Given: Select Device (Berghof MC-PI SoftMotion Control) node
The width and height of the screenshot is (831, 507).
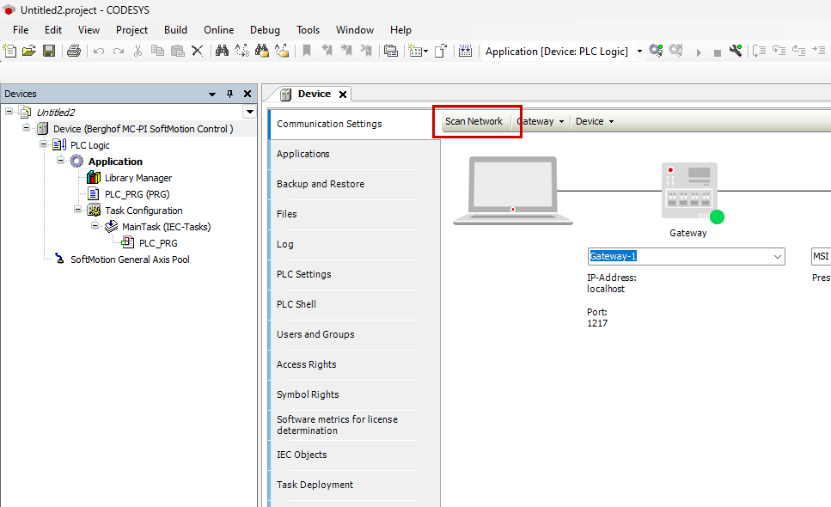Looking at the screenshot, I should [144, 129].
